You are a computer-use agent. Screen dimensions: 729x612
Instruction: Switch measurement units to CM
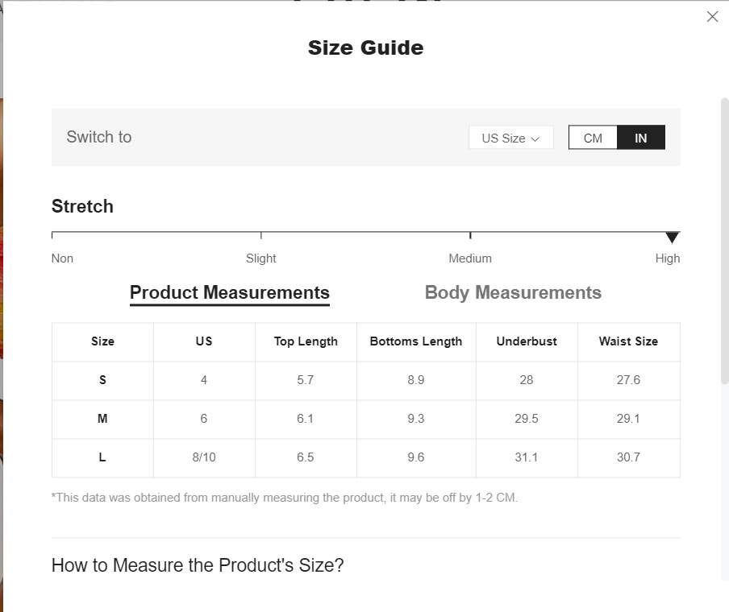click(593, 138)
